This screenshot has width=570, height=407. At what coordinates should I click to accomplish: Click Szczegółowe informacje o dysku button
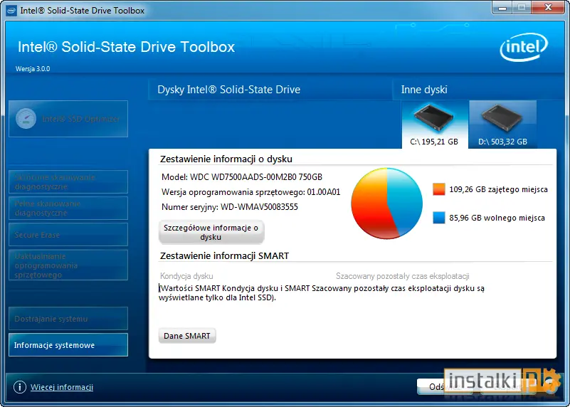click(x=211, y=232)
